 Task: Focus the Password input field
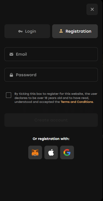[51, 75]
